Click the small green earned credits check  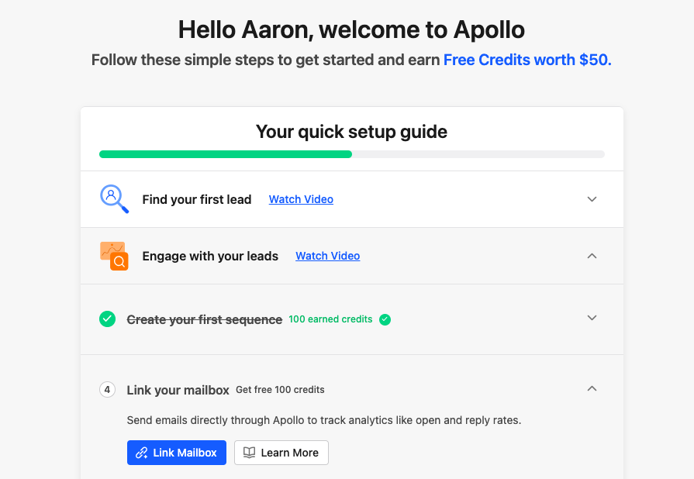[385, 319]
